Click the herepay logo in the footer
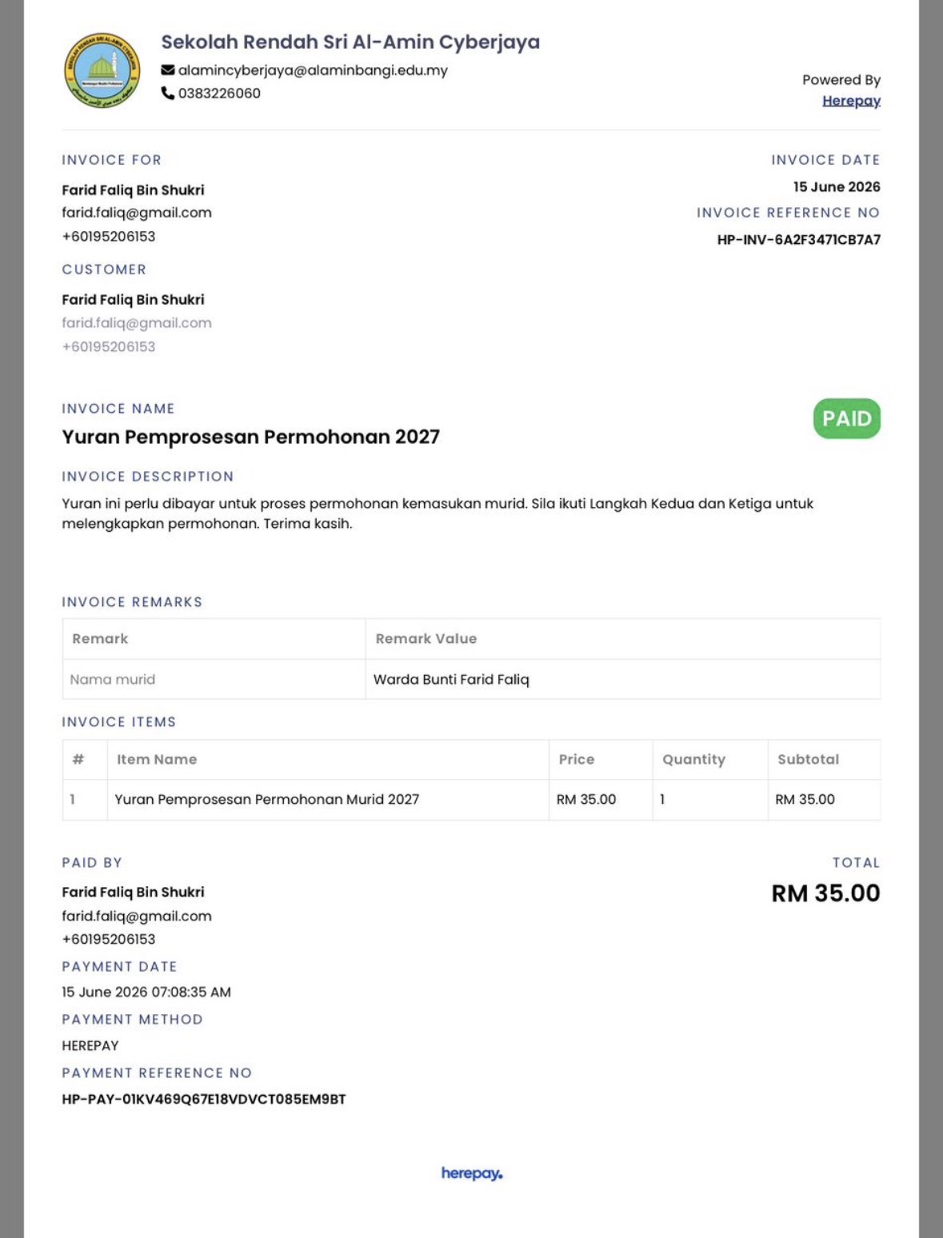This screenshot has width=943, height=1238. click(x=472, y=1173)
